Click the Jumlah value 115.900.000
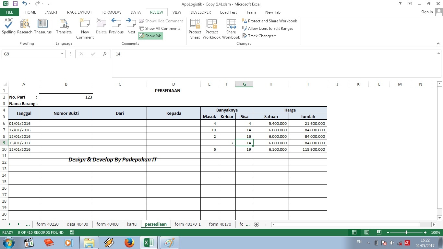The height and width of the screenshot is (249, 443). pyautogui.click(x=308, y=149)
